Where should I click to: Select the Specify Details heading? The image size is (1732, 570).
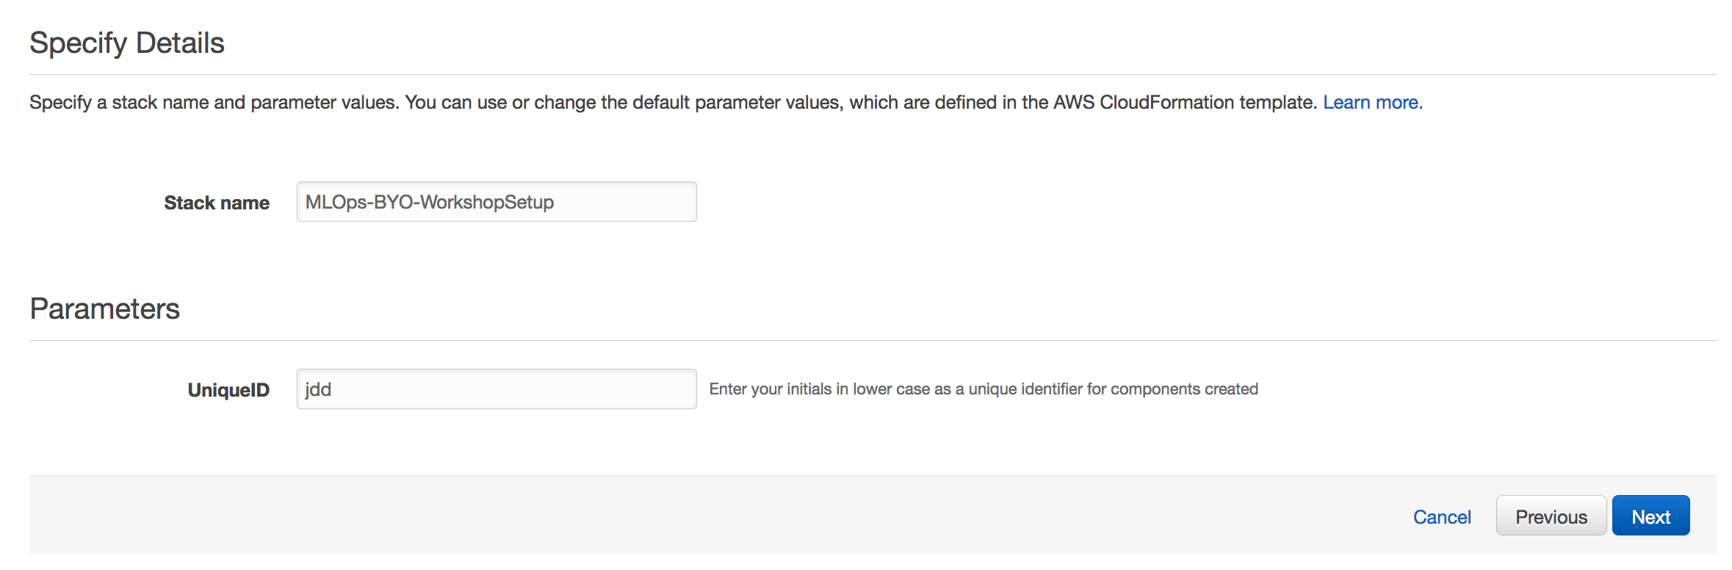(x=127, y=43)
